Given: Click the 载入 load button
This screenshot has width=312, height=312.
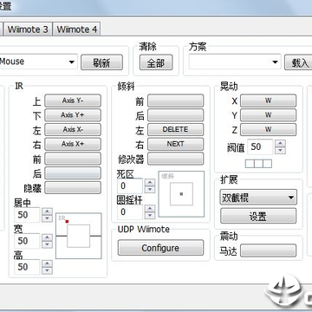Looking at the screenshot, I should (x=298, y=62).
